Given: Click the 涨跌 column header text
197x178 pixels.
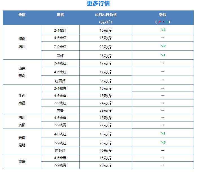Looking at the screenshot, I should point(163,15).
